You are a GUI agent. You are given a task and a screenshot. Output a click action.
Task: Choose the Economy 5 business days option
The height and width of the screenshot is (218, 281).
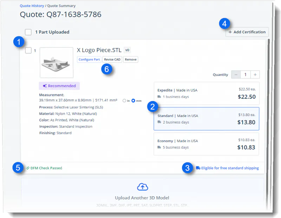click(207, 144)
